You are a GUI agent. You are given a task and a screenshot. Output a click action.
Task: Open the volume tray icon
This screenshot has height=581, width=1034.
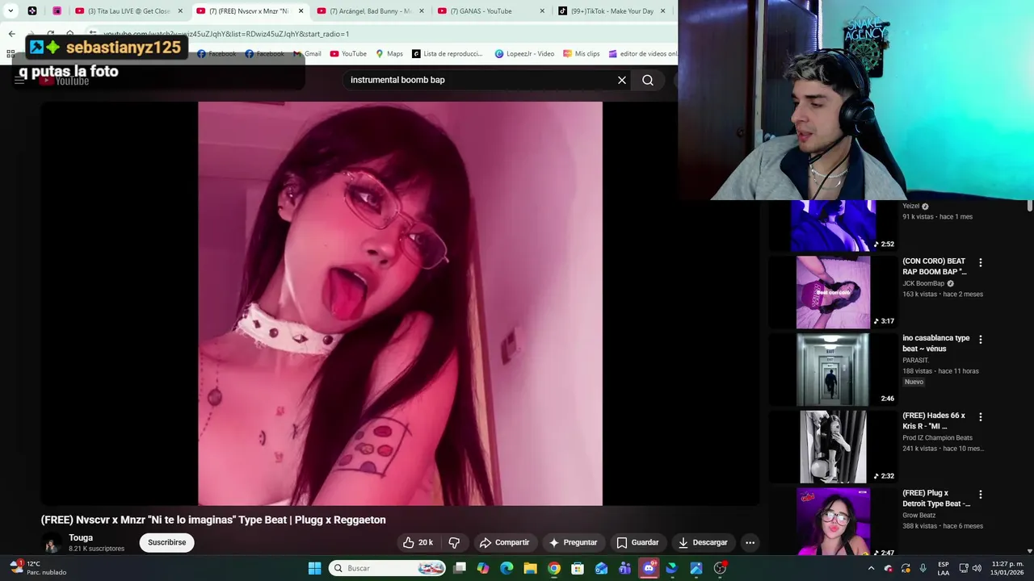click(976, 568)
